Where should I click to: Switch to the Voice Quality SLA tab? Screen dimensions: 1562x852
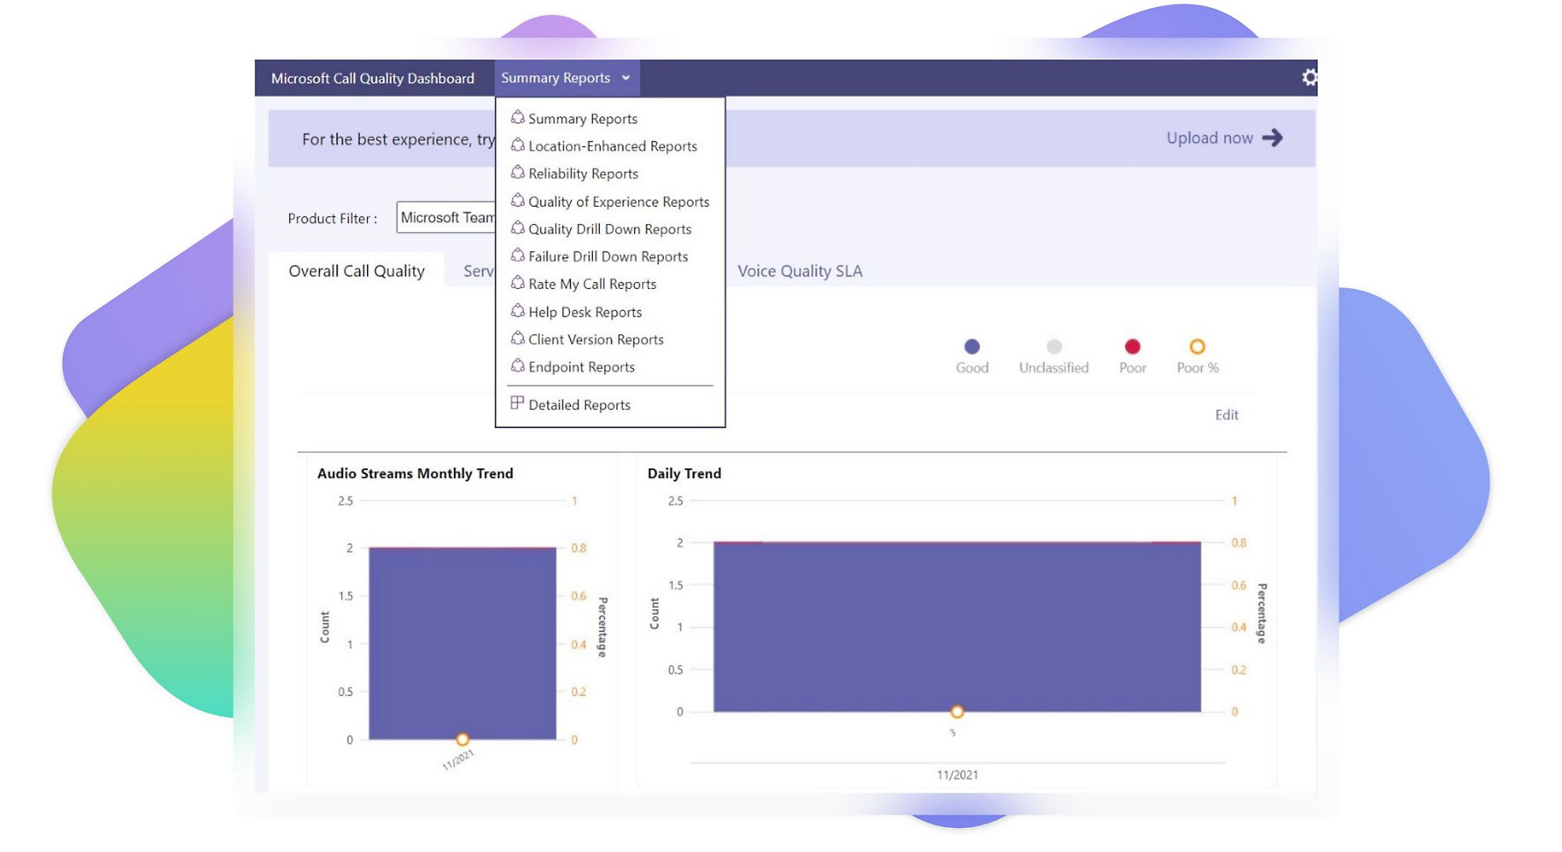point(800,271)
